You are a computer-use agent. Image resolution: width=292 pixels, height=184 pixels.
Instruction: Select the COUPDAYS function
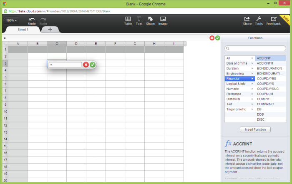coord(270,84)
